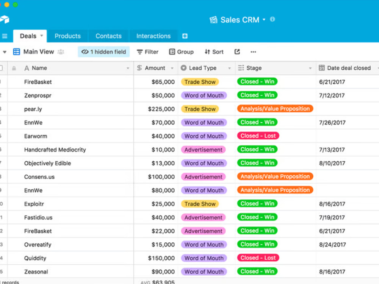This screenshot has height=284, width=379.
Task: Click the text field icon beside Name
Action: (x=27, y=68)
